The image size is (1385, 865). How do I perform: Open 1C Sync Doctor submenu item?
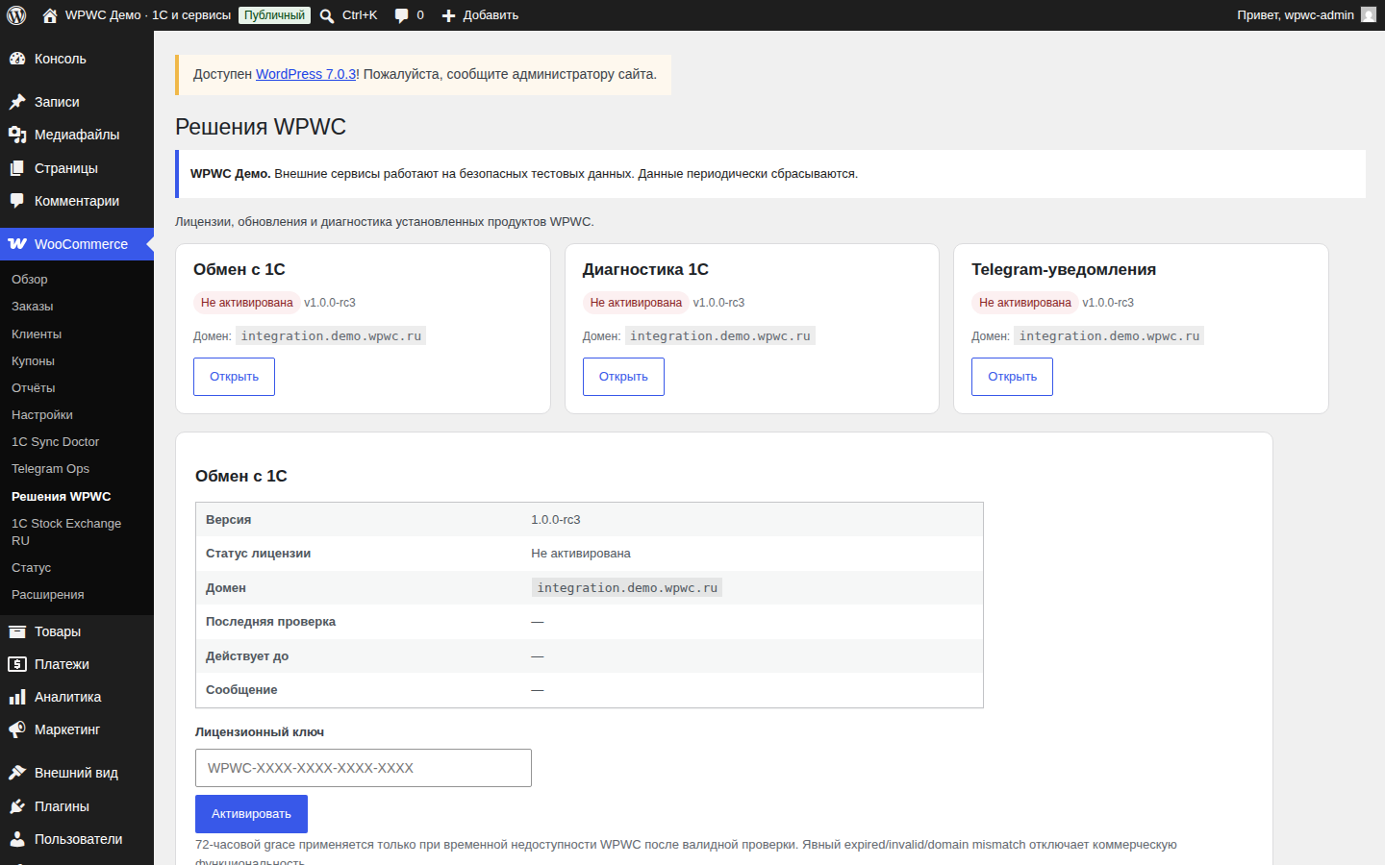coord(77,442)
